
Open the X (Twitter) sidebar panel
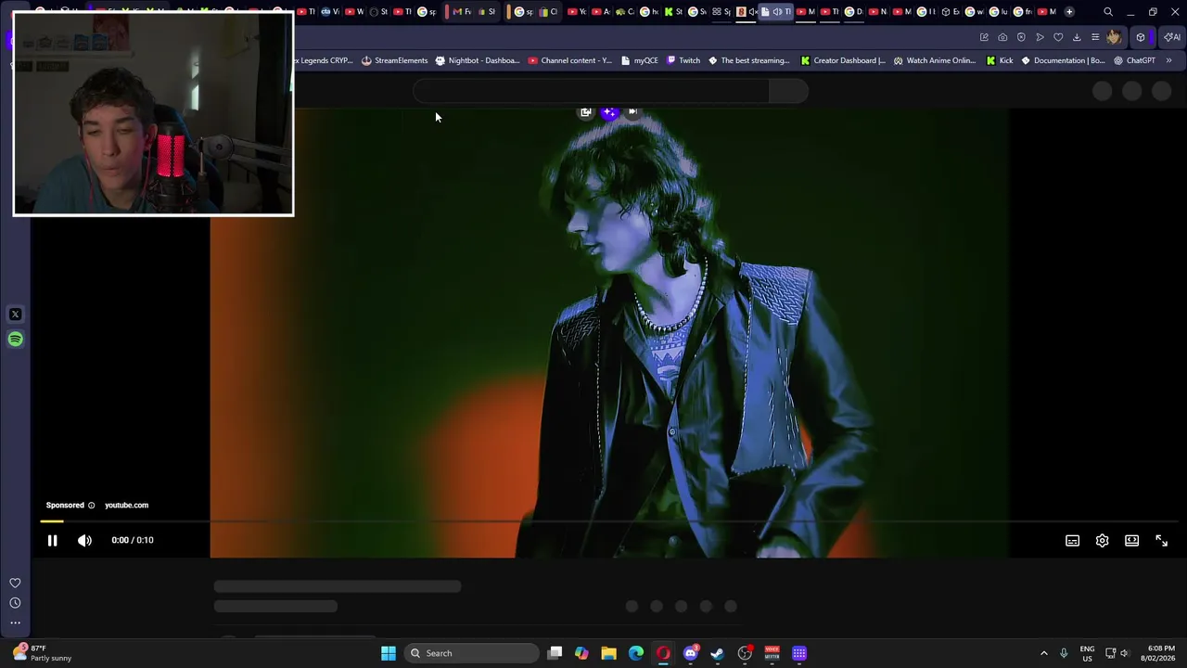pos(15,315)
